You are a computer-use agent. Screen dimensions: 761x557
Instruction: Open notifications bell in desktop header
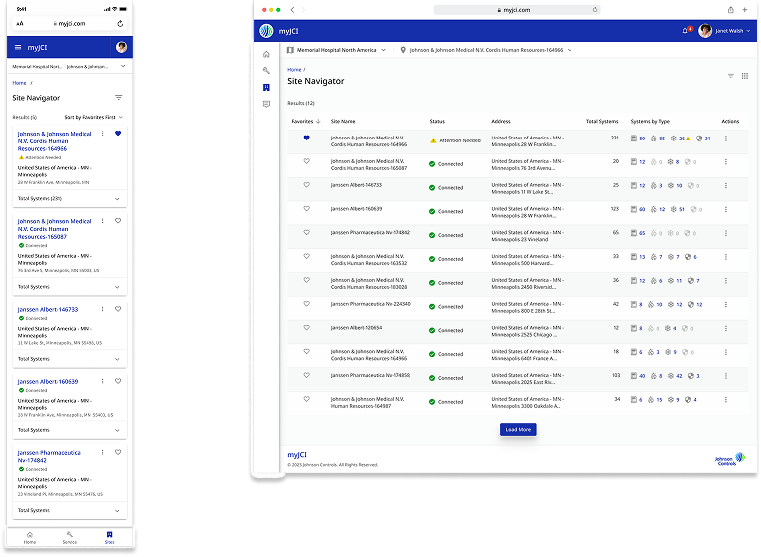coord(684,30)
